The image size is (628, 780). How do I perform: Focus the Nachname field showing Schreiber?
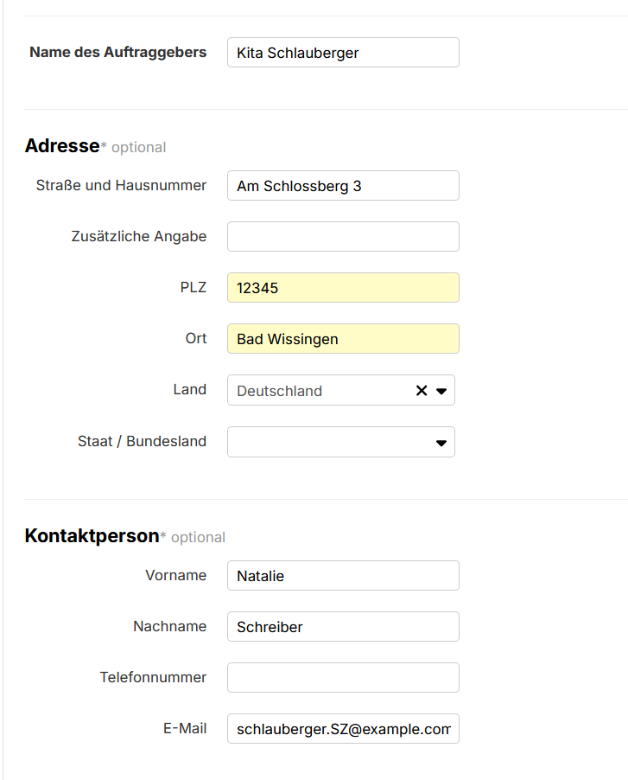pos(342,626)
